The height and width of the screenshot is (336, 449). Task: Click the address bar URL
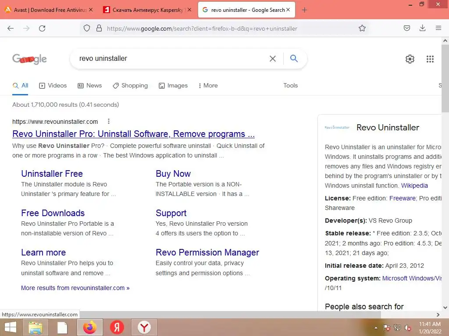[202, 28]
